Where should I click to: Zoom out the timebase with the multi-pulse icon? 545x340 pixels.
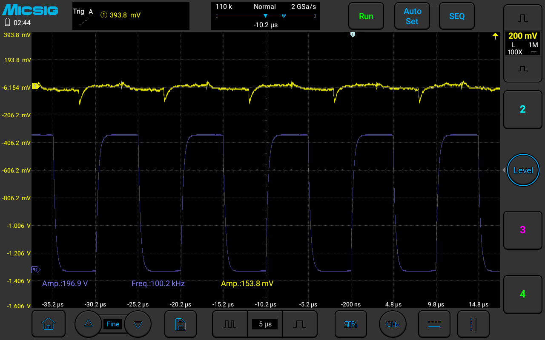pos(229,324)
